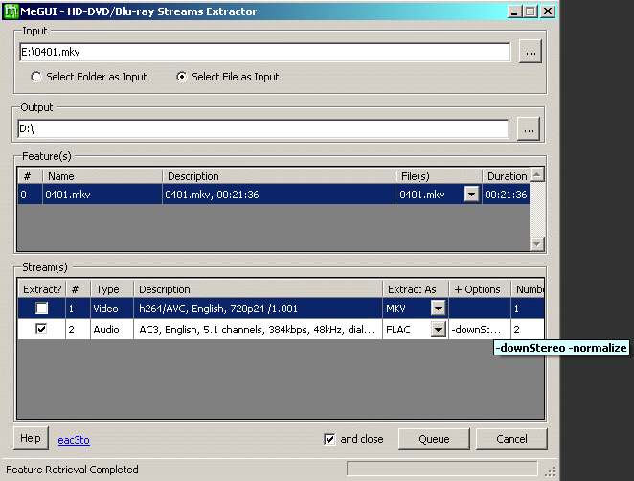Click the File(s) column header
The height and width of the screenshot is (481, 634).
439,176
